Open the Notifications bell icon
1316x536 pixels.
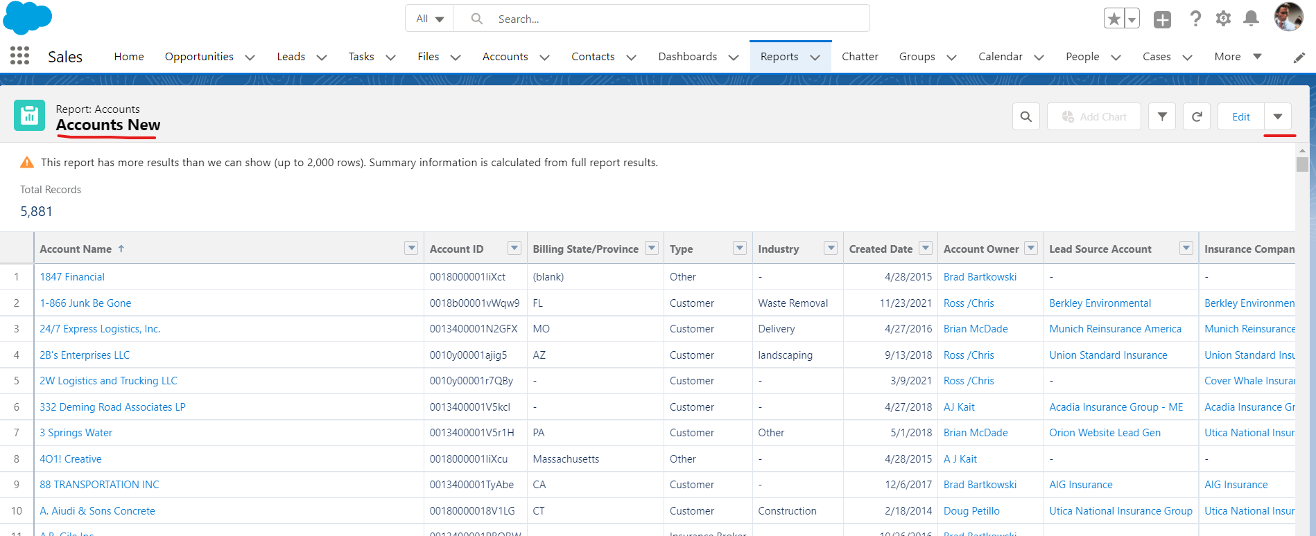[1251, 19]
